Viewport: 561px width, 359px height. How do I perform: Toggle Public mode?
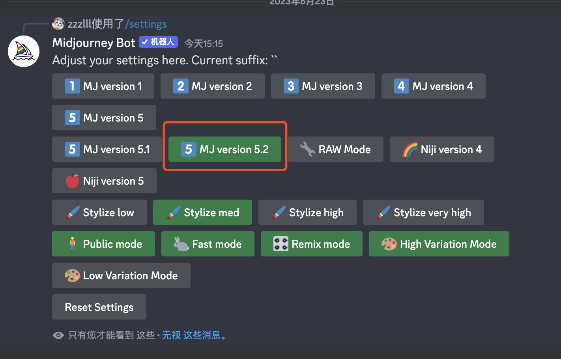pos(103,244)
